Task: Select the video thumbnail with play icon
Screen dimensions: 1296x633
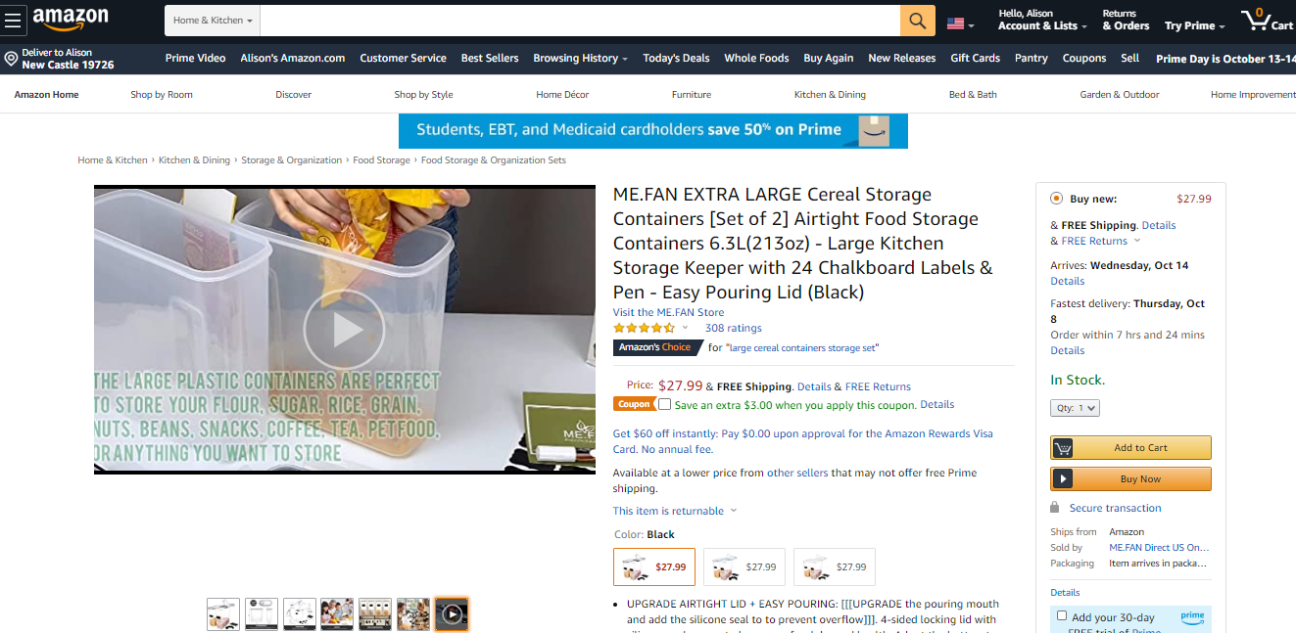Action: coord(452,613)
